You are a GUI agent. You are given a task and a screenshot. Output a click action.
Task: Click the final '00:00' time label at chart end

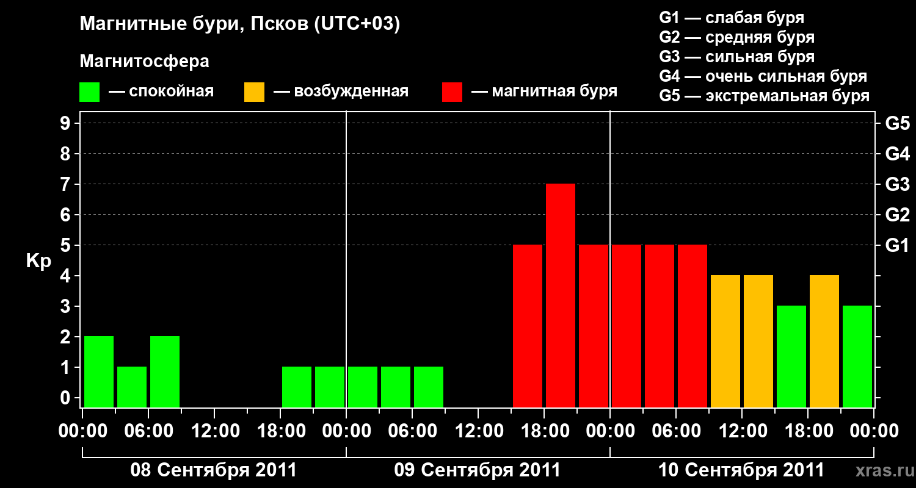click(x=874, y=431)
